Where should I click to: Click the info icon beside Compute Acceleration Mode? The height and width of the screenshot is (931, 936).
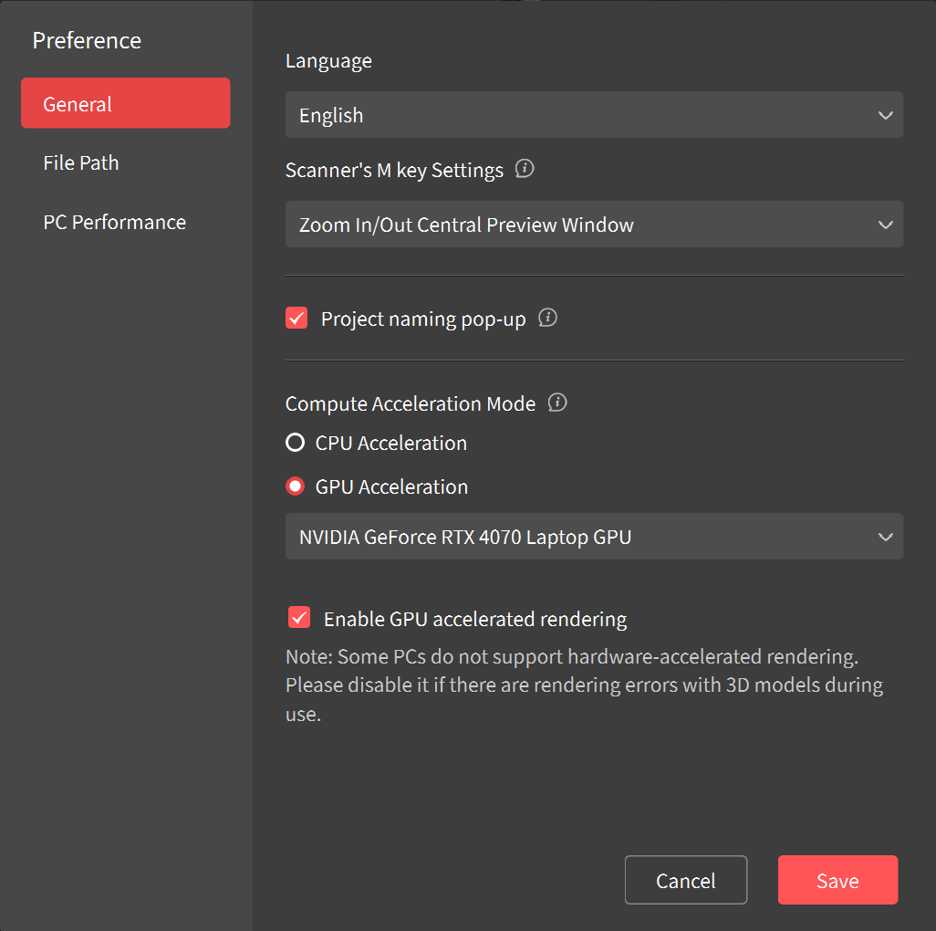tap(557, 403)
